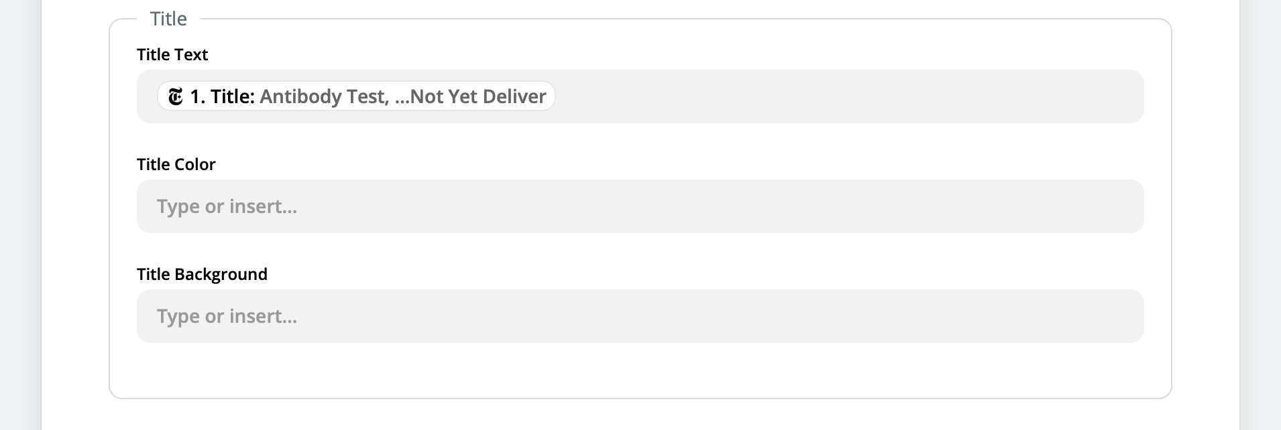Click the 'Title' section legend heading
Image resolution: width=1281 pixels, height=430 pixels.
click(168, 19)
